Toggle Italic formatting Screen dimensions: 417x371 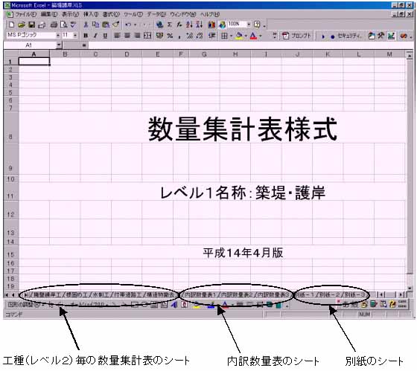click(95, 36)
